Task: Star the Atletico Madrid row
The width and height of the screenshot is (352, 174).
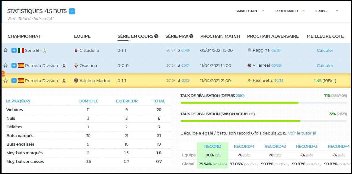Action: click(x=5, y=81)
